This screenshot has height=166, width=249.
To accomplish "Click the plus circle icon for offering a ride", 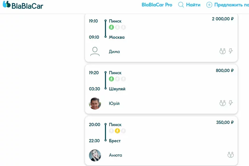I will tap(209, 5).
